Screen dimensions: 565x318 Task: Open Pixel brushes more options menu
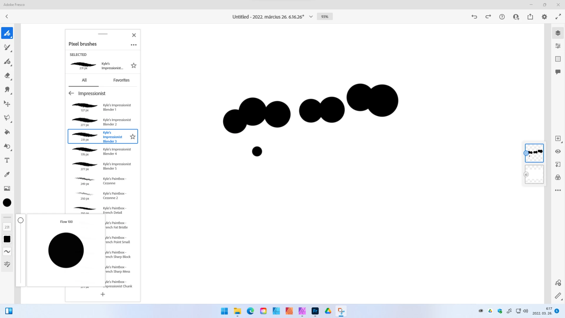(134, 45)
